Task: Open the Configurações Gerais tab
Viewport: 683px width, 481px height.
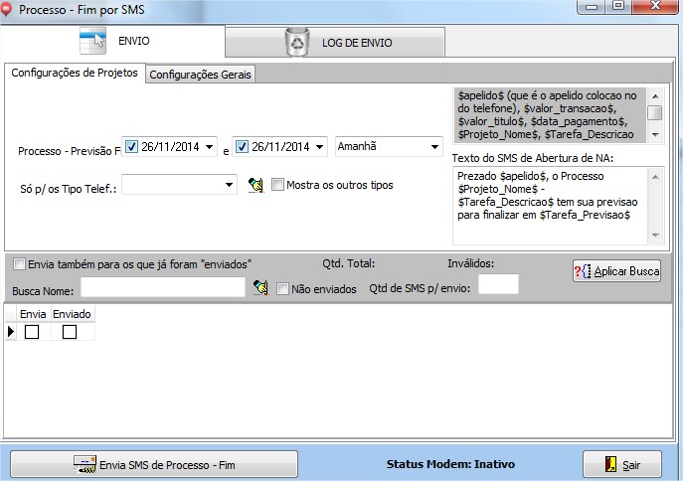Action: point(200,75)
